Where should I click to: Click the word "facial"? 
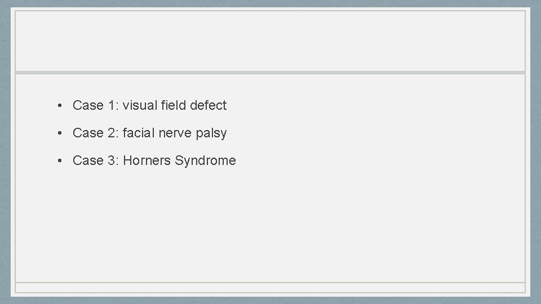139,133
